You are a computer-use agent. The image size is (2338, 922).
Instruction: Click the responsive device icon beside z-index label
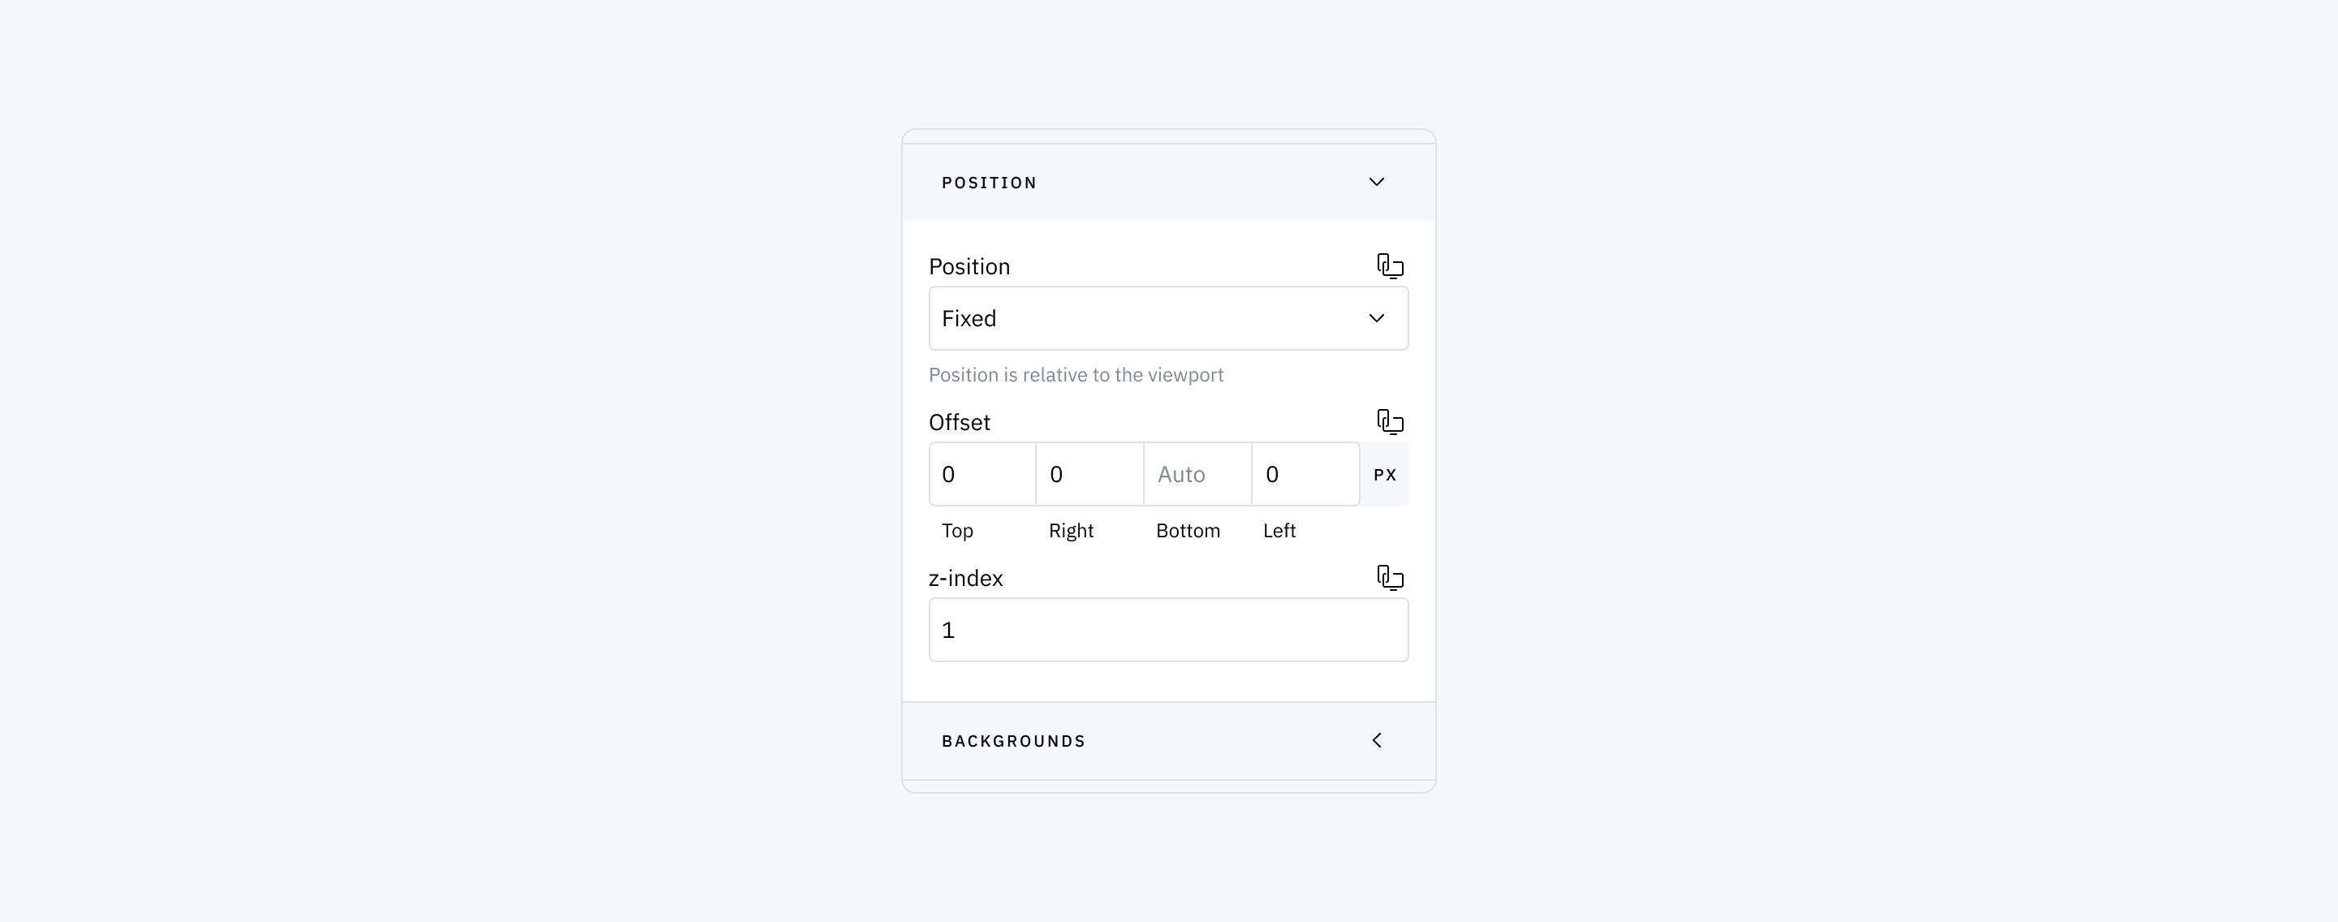(x=1390, y=578)
